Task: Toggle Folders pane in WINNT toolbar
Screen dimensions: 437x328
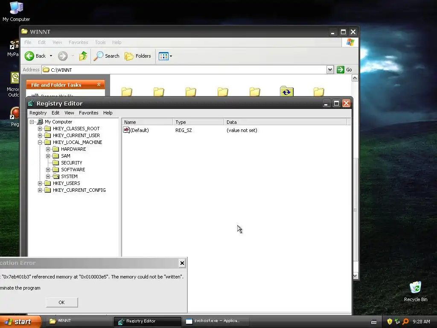Action: tap(138, 56)
